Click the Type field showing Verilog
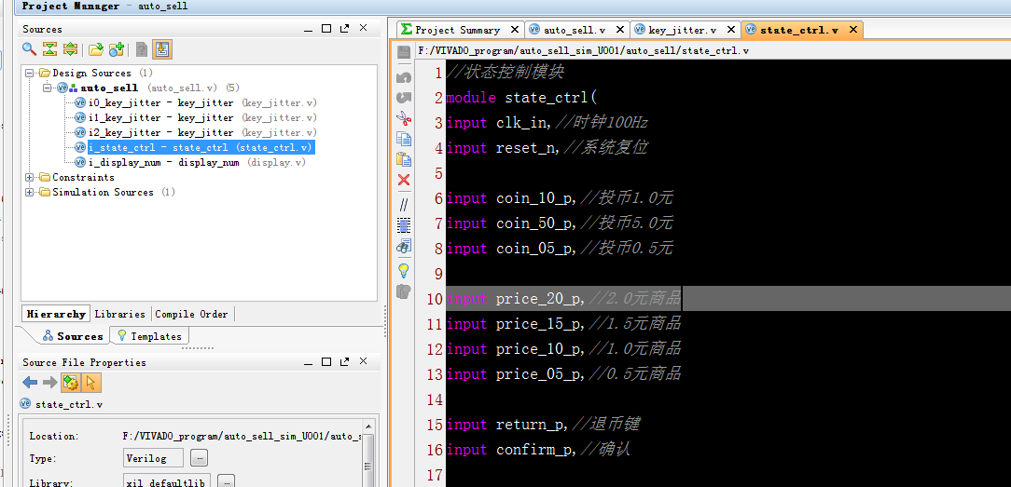Image resolution: width=1011 pixels, height=487 pixels. [x=154, y=458]
